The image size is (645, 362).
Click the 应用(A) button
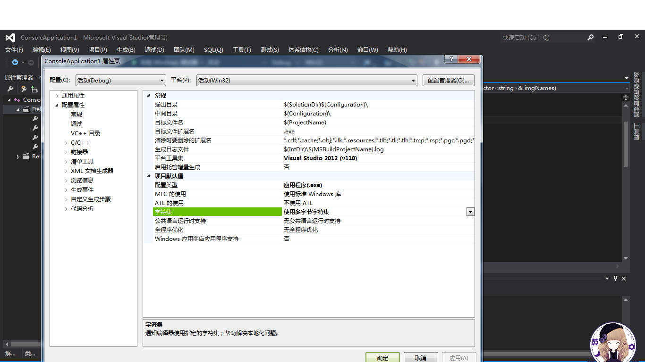tap(459, 357)
